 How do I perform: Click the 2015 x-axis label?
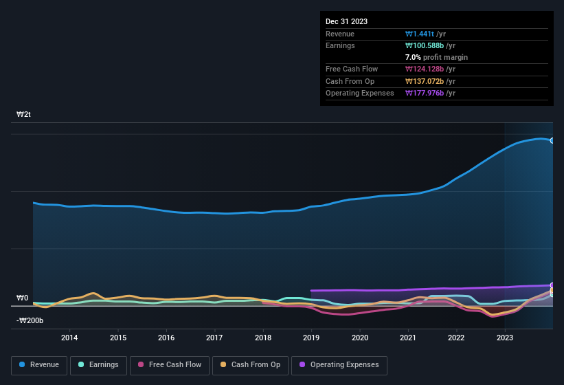click(x=118, y=338)
